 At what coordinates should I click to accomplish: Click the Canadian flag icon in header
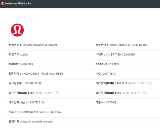tap(3, 3)
